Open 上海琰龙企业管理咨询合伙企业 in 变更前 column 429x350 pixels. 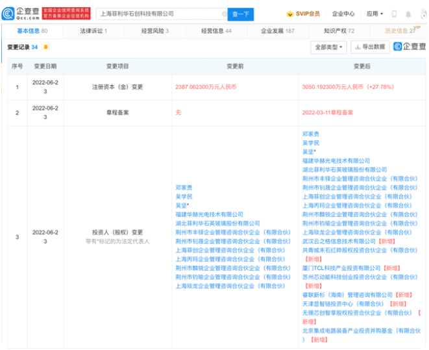[x=230, y=286]
